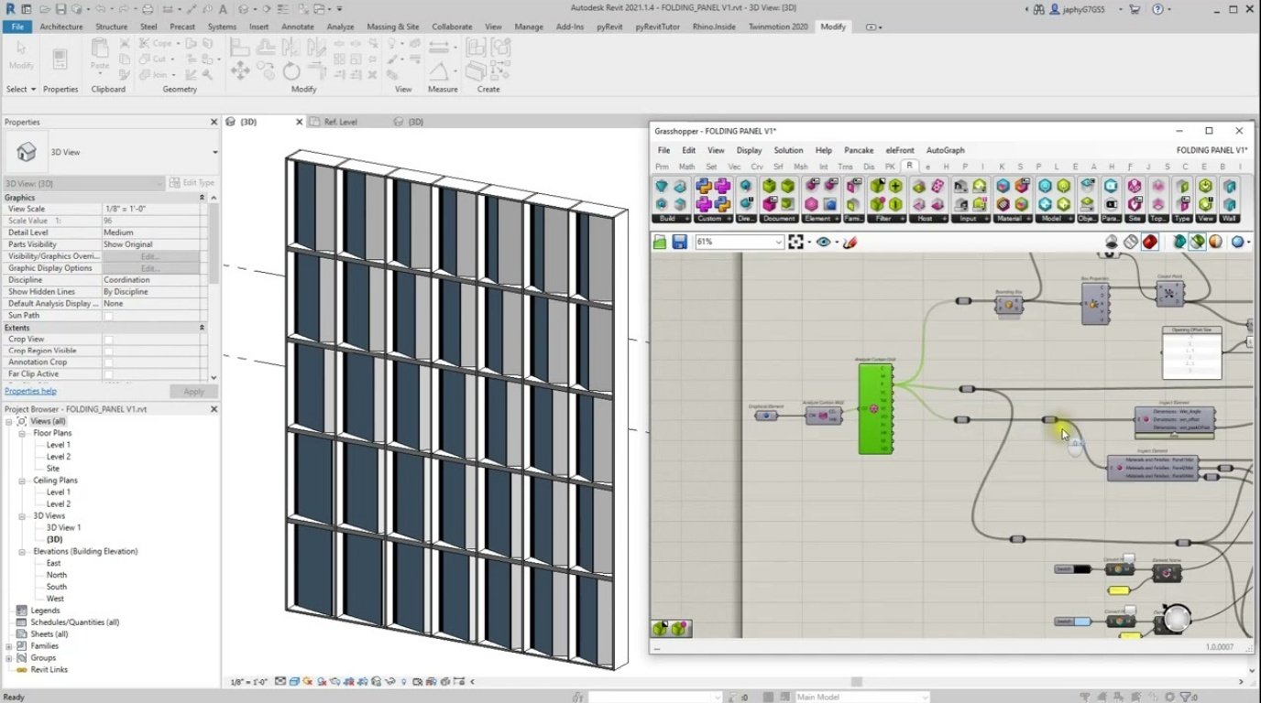The height and width of the screenshot is (703, 1261).
Task: Switch to the Ref. Level view tab
Action: (x=341, y=122)
